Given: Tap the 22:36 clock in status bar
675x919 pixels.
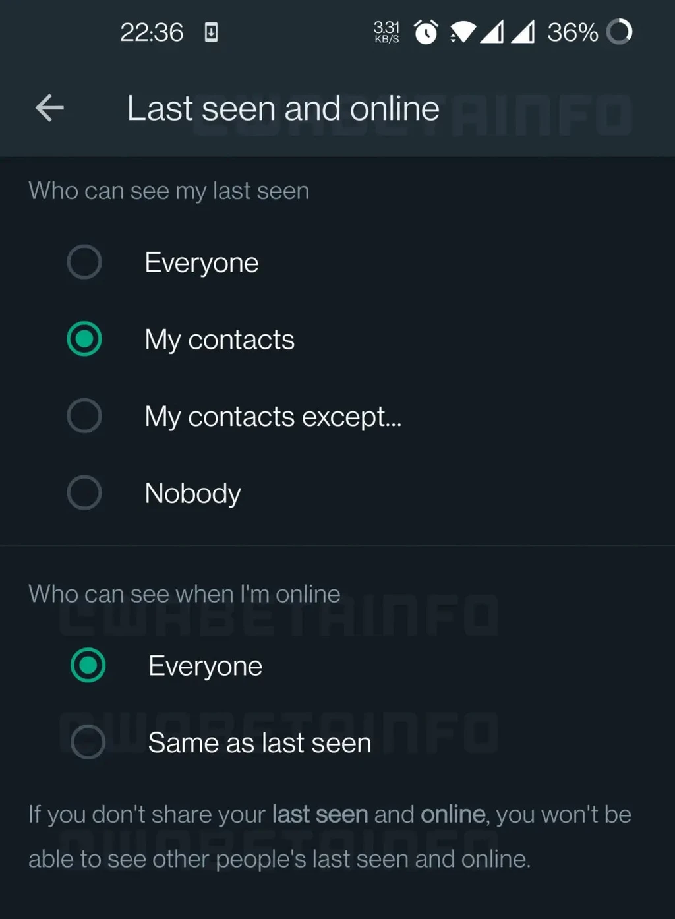Looking at the screenshot, I should point(152,32).
